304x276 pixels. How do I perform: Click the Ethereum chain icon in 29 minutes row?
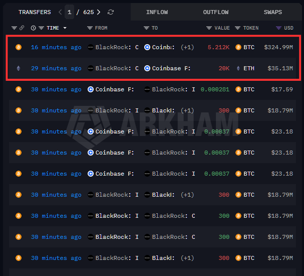(x=19, y=68)
